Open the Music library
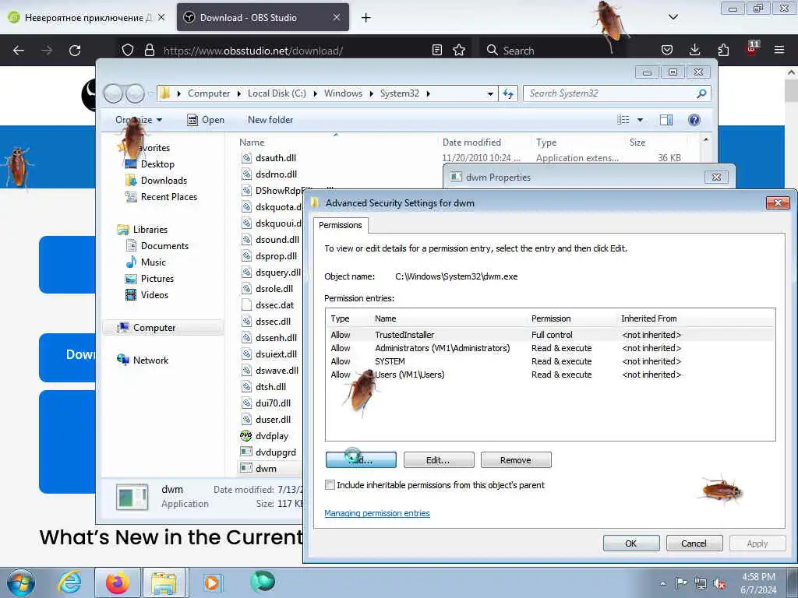 153,262
